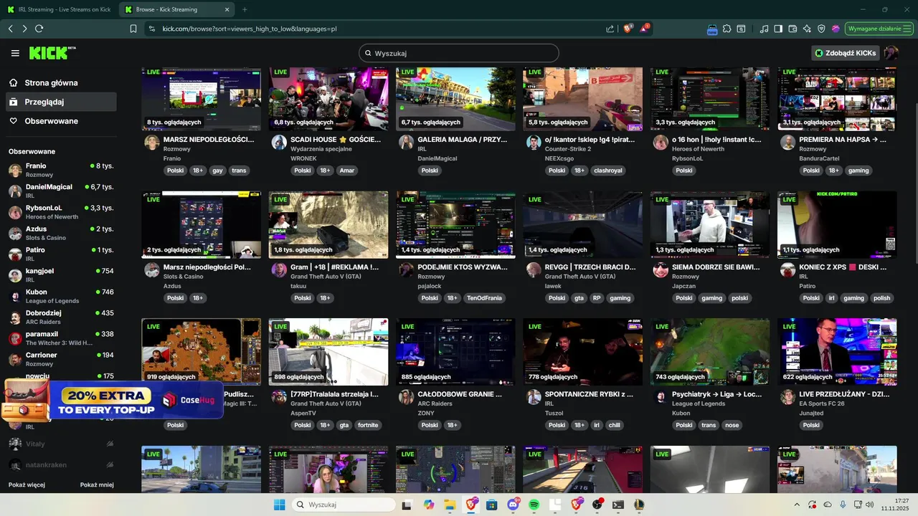Click the share page icon in address bar
This screenshot has height=516, width=918.
point(610,29)
